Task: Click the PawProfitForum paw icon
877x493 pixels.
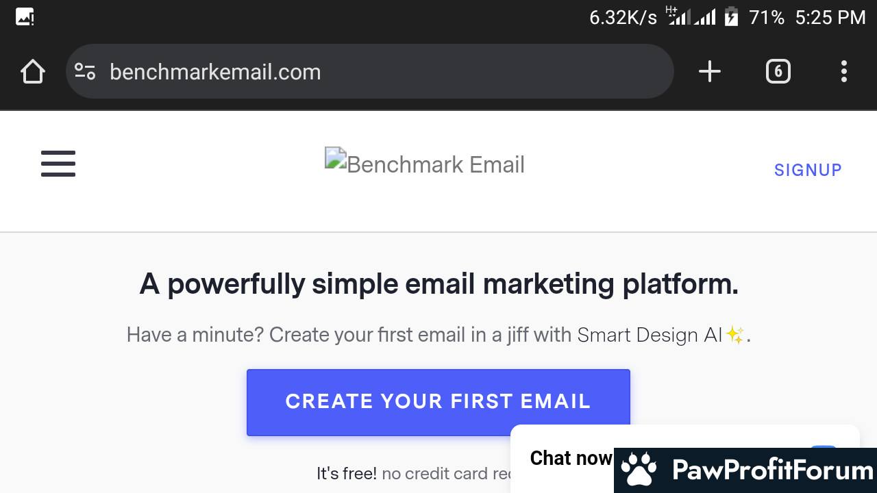Action: pyautogui.click(x=639, y=469)
